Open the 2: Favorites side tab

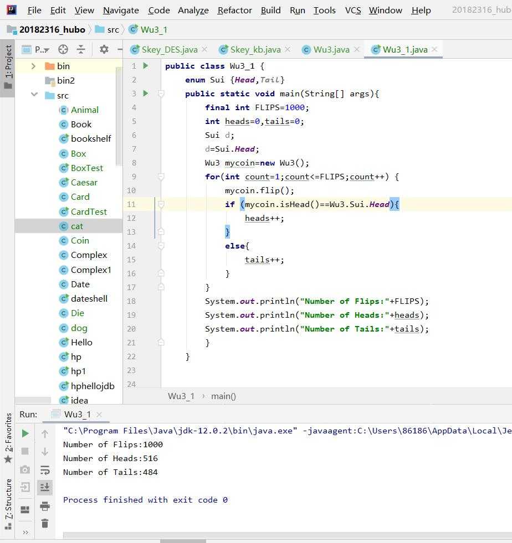(8, 437)
